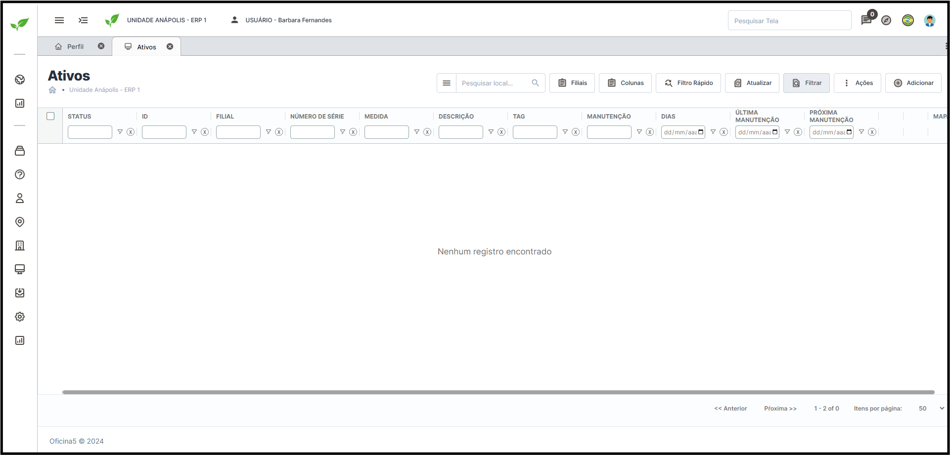Open the Colunas column selector

(x=625, y=83)
